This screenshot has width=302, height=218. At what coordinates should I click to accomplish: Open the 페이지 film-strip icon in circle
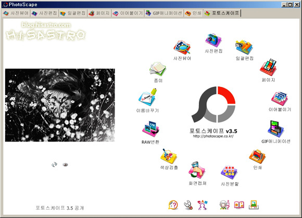click(x=268, y=67)
